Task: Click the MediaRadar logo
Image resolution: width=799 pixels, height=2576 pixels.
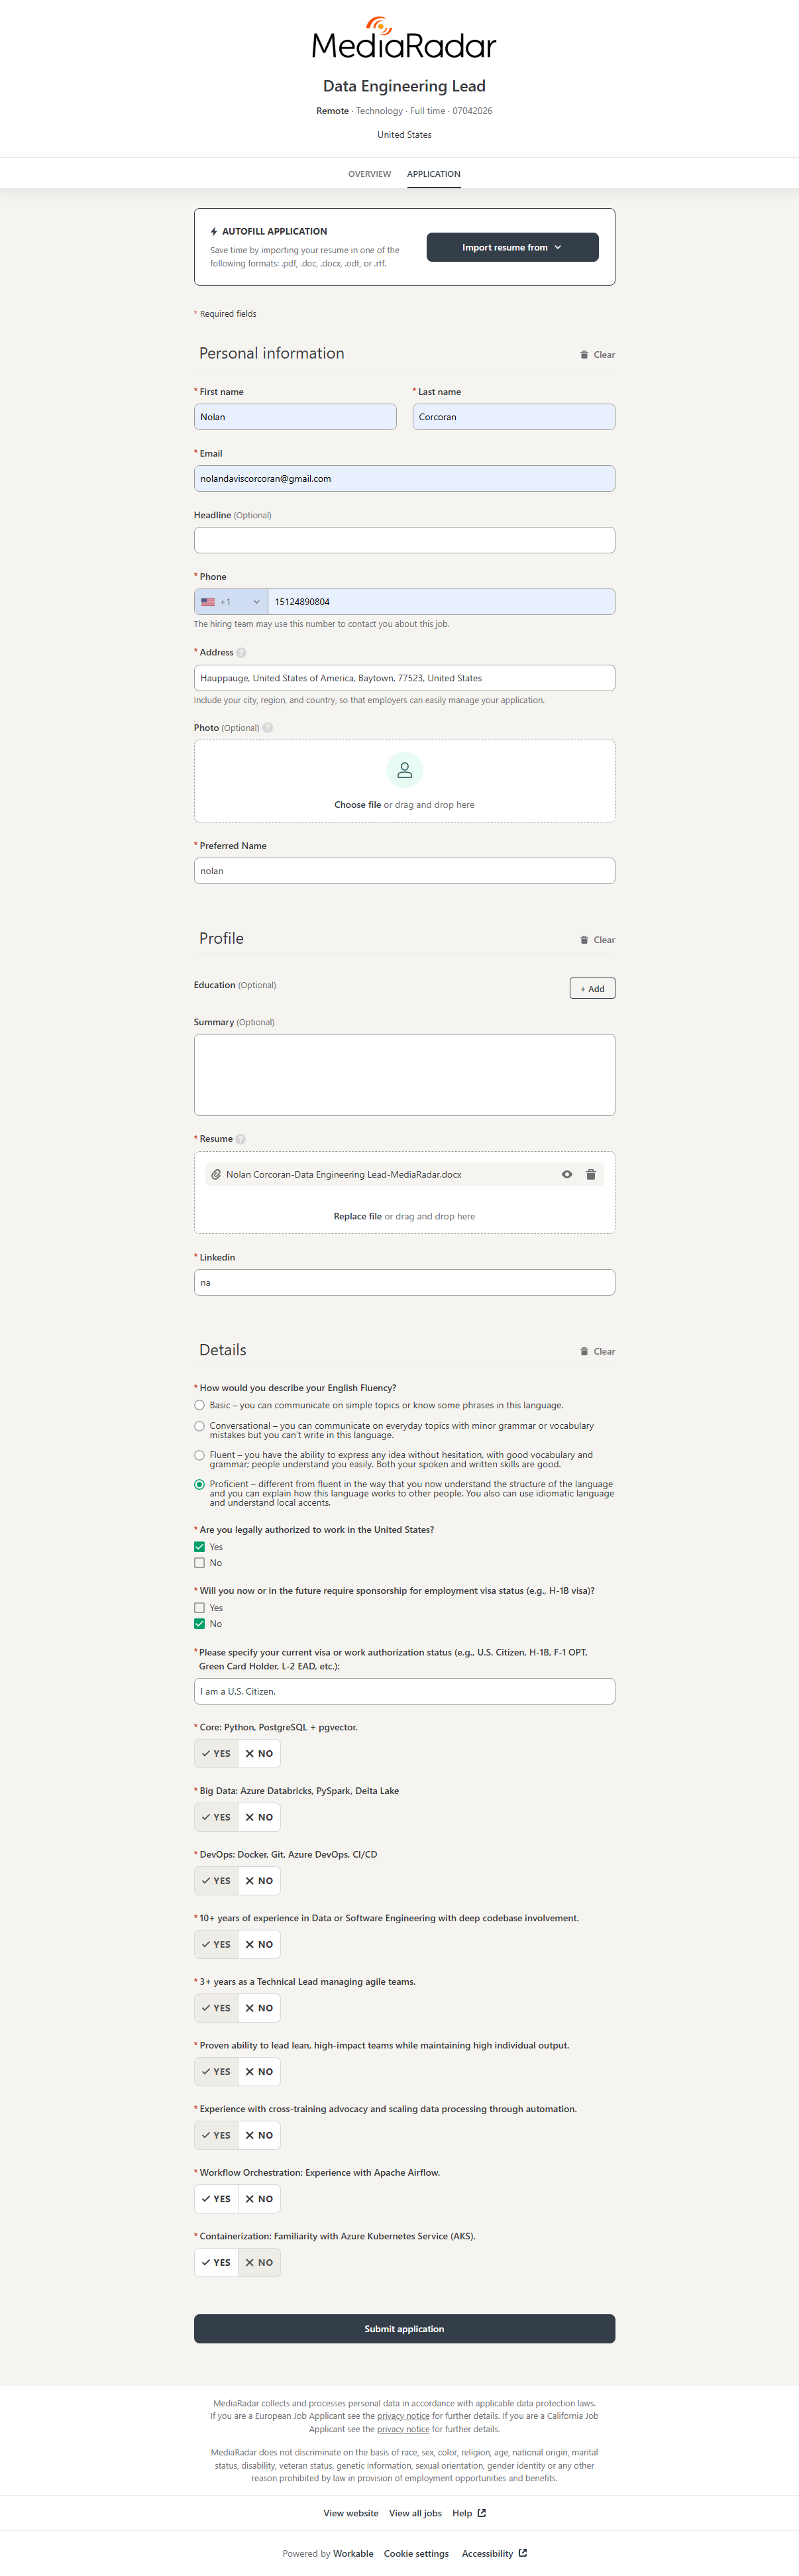Action: (404, 39)
